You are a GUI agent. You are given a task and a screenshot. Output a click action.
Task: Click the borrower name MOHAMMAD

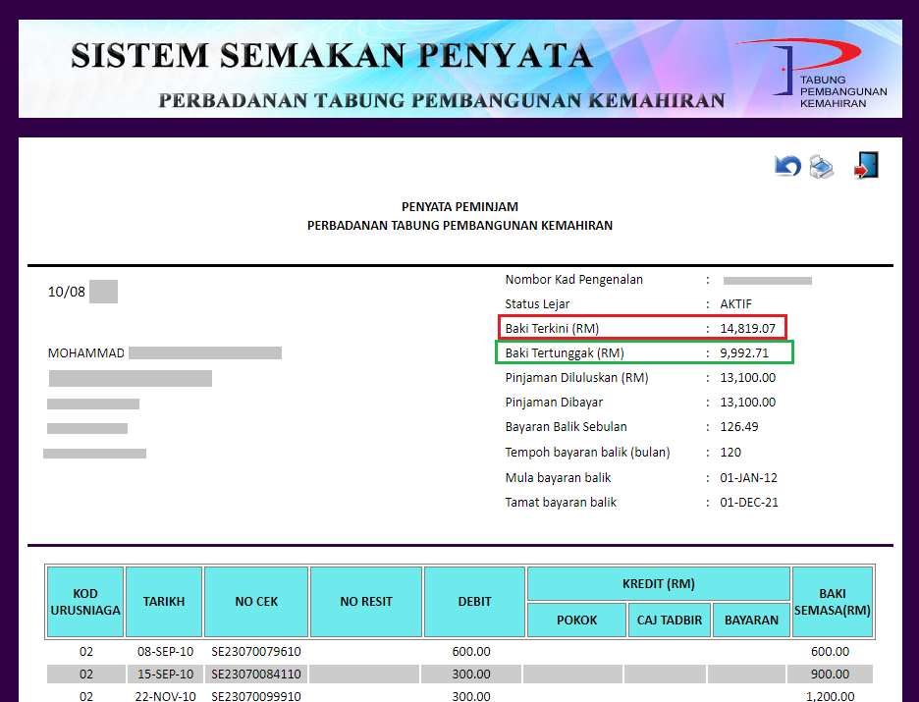click(86, 352)
